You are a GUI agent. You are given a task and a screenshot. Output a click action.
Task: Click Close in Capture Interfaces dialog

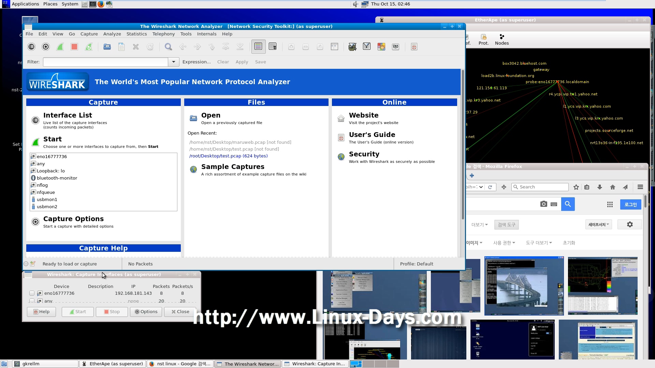point(180,312)
